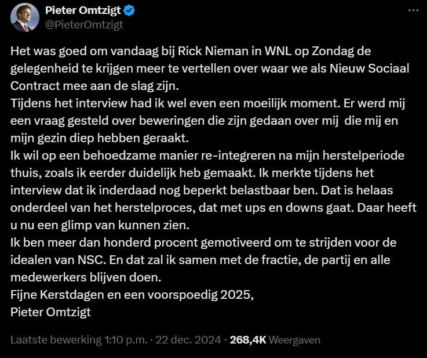Click the Weergaven label
Screen dimensions: 427x358
tap(294, 340)
